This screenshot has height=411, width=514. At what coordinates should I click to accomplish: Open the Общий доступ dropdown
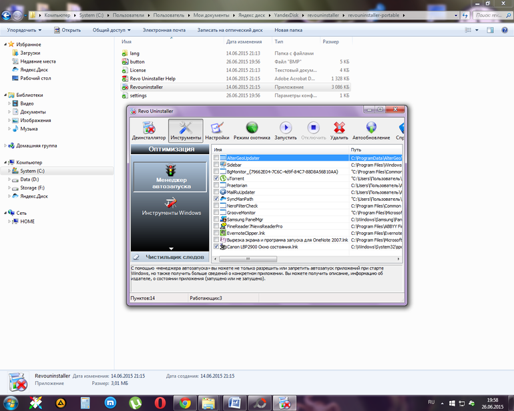tap(111, 30)
